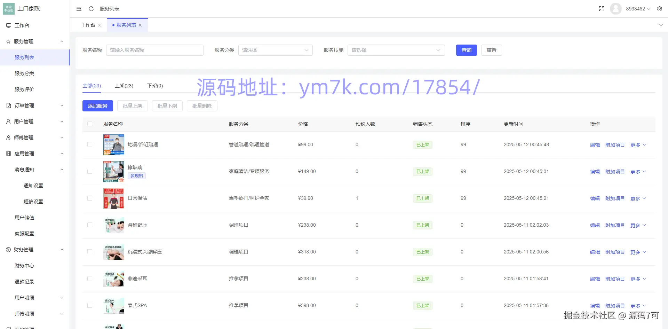Select the 日常保洁 row checkbox
This screenshot has height=329, width=668.
point(90,198)
